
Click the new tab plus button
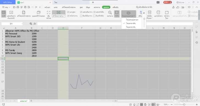[93, 2]
